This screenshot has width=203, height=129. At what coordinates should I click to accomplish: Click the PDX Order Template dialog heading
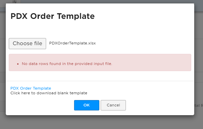coord(53,16)
